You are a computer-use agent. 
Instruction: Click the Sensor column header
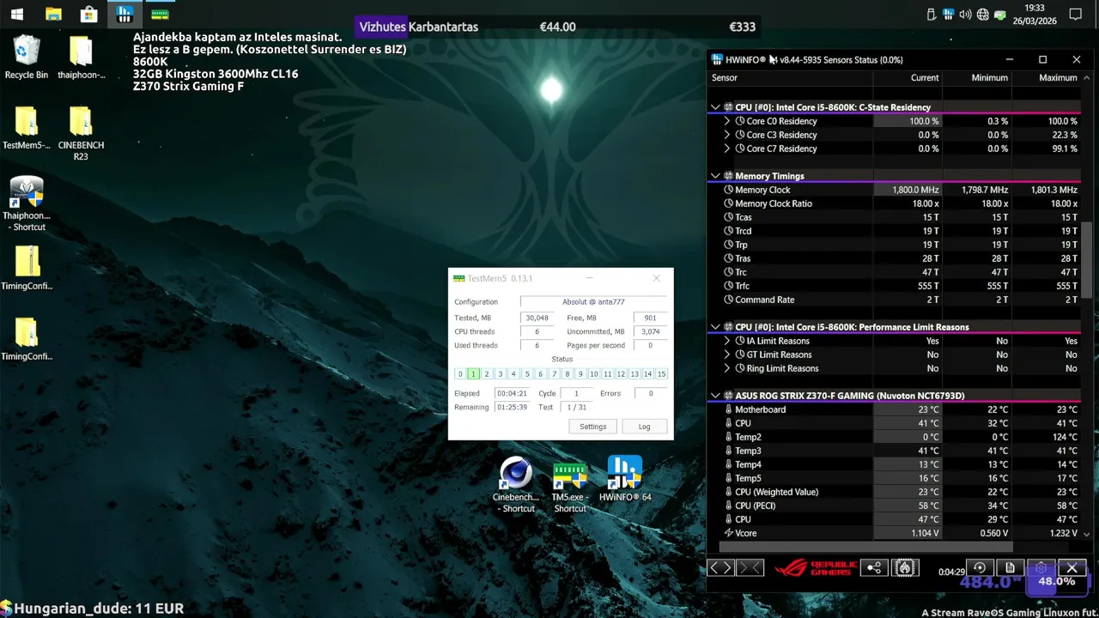click(790, 77)
